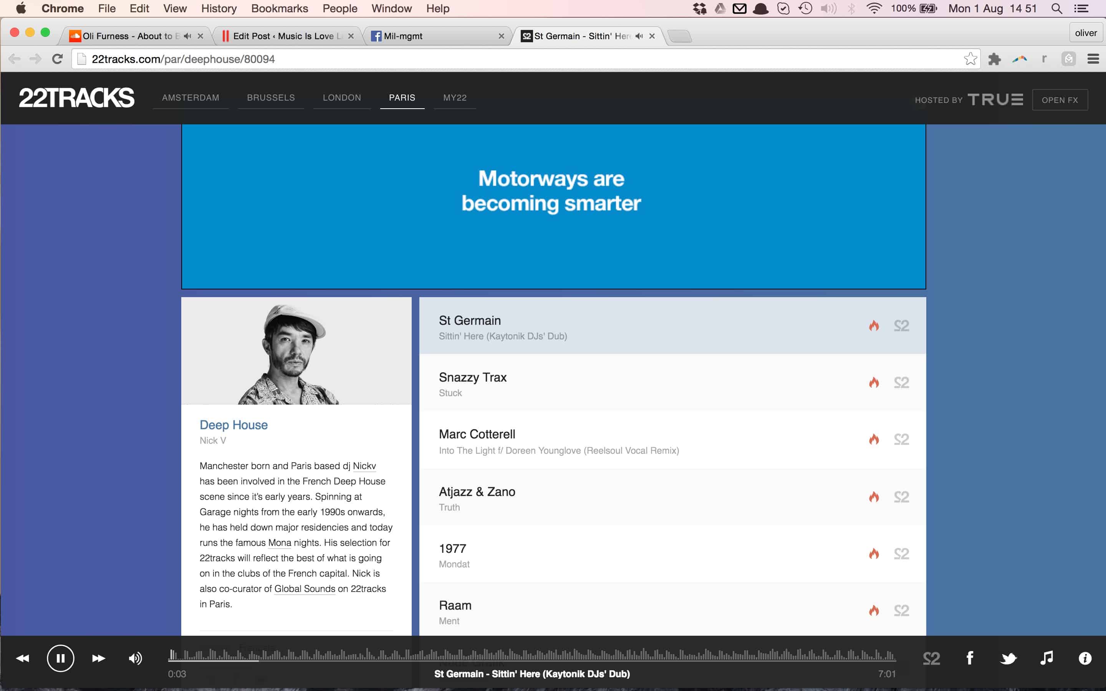
Task: Add Snazzy Trax track to My22
Action: (x=901, y=382)
